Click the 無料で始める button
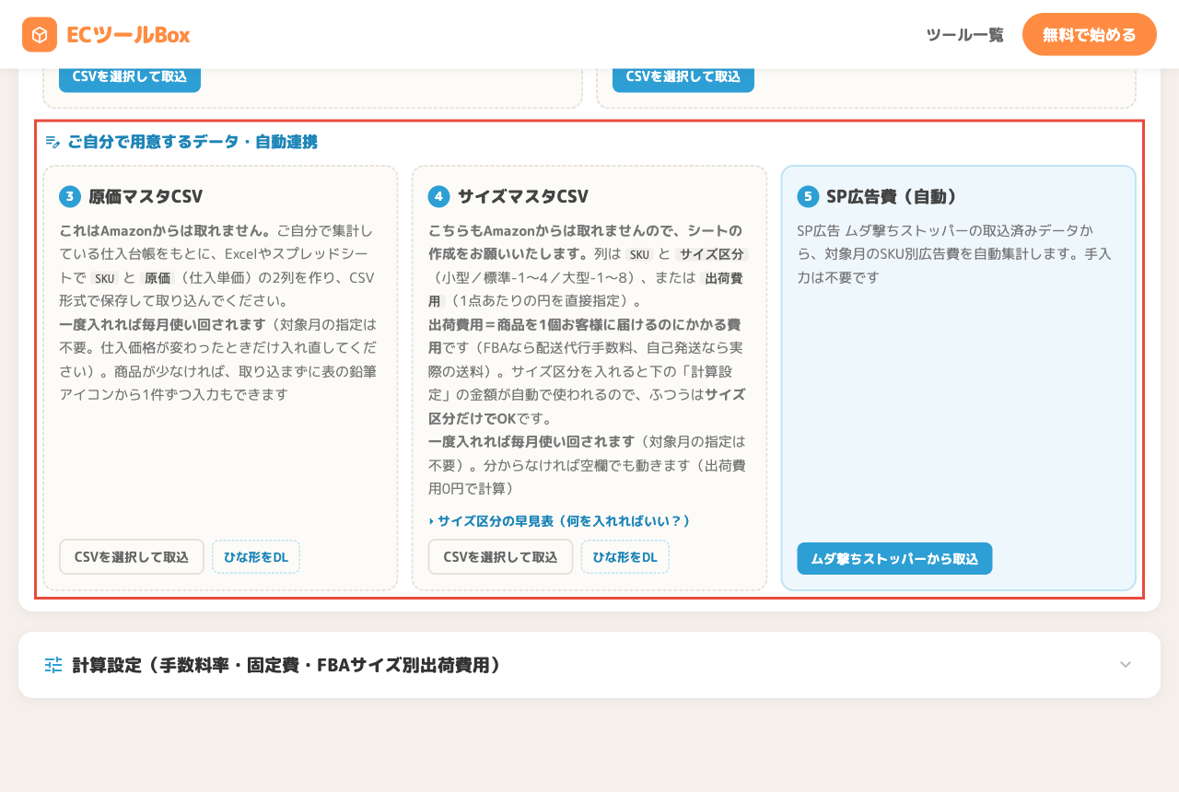 click(x=1090, y=35)
